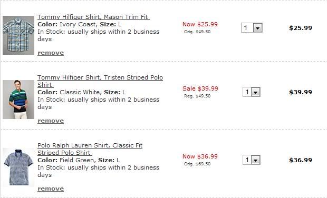Select the Orig. $69.50 original price
This screenshot has height=198, width=327.
[x=197, y=164]
